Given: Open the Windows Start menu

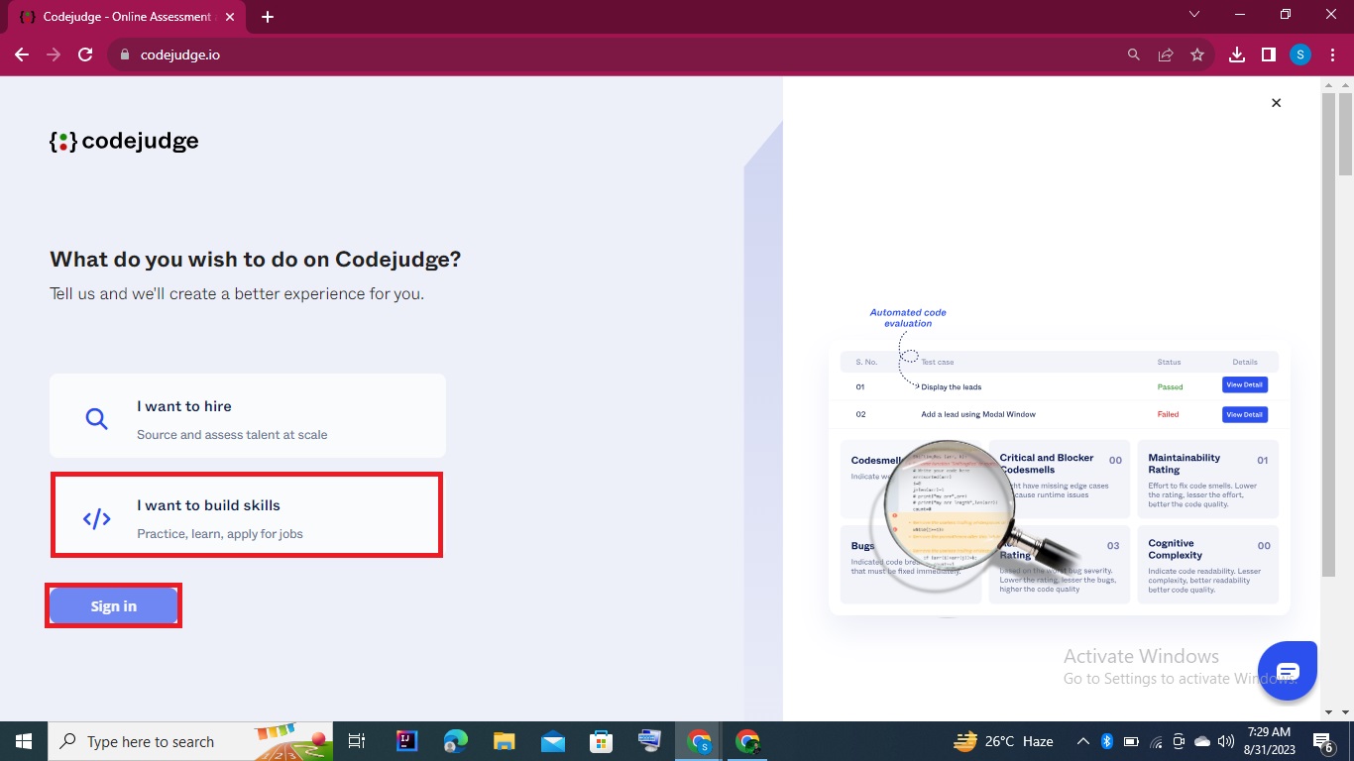Looking at the screenshot, I should pyautogui.click(x=24, y=741).
